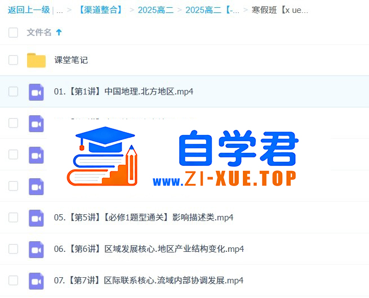Screen dimensions: 369x298
Task: Check the box for 05.【第5讲】影响描述类.mp4
Action: click(x=13, y=218)
